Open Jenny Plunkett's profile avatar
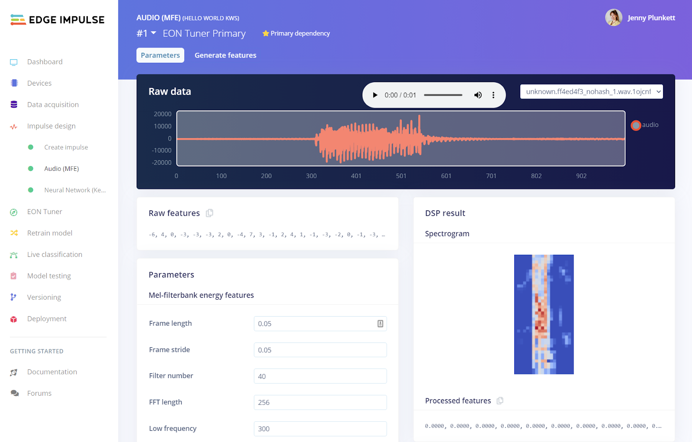Viewport: 692px width, 442px height. 614,18
